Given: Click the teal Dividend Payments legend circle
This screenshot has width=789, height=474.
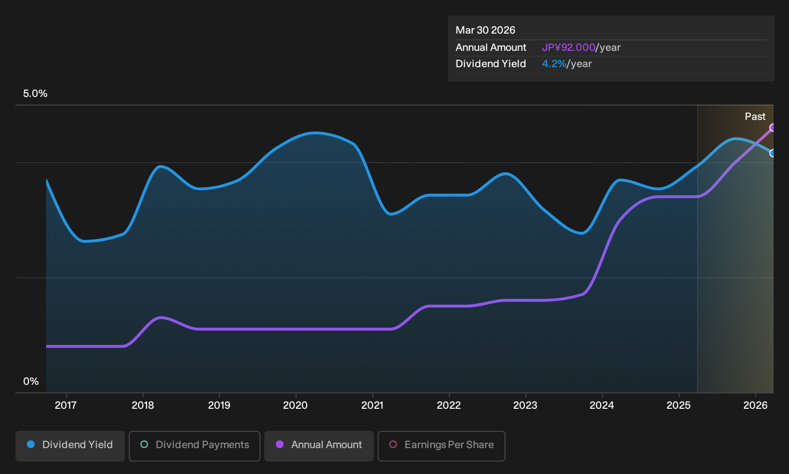Looking at the screenshot, I should [144, 444].
